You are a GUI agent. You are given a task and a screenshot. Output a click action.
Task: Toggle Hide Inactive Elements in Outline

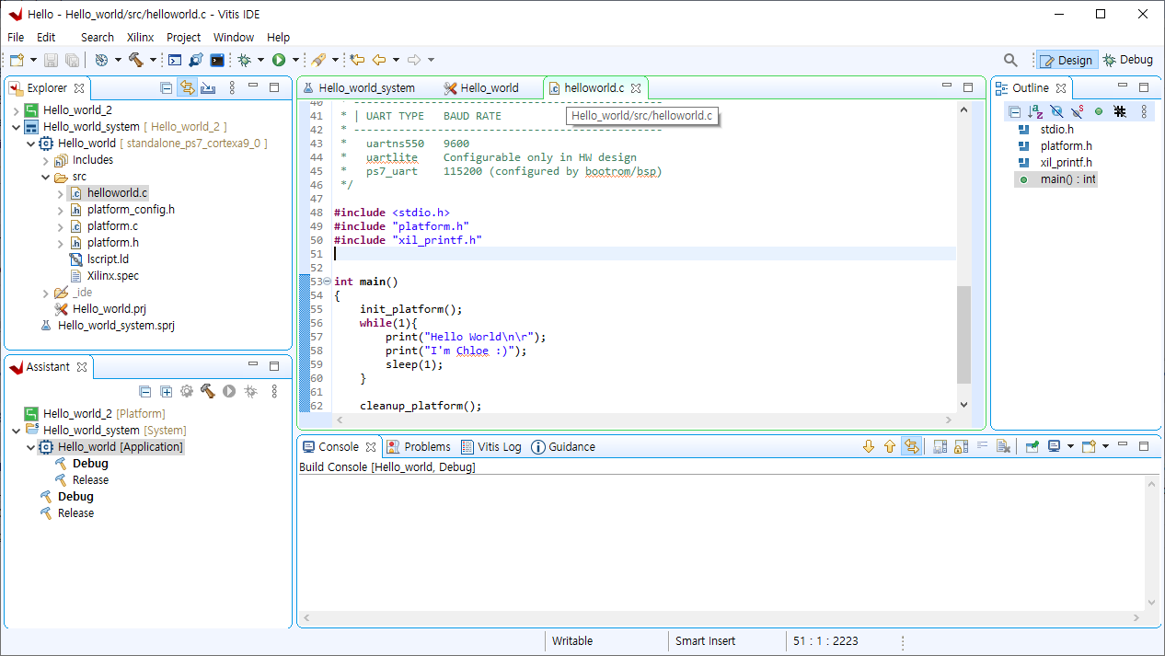(x=1120, y=111)
